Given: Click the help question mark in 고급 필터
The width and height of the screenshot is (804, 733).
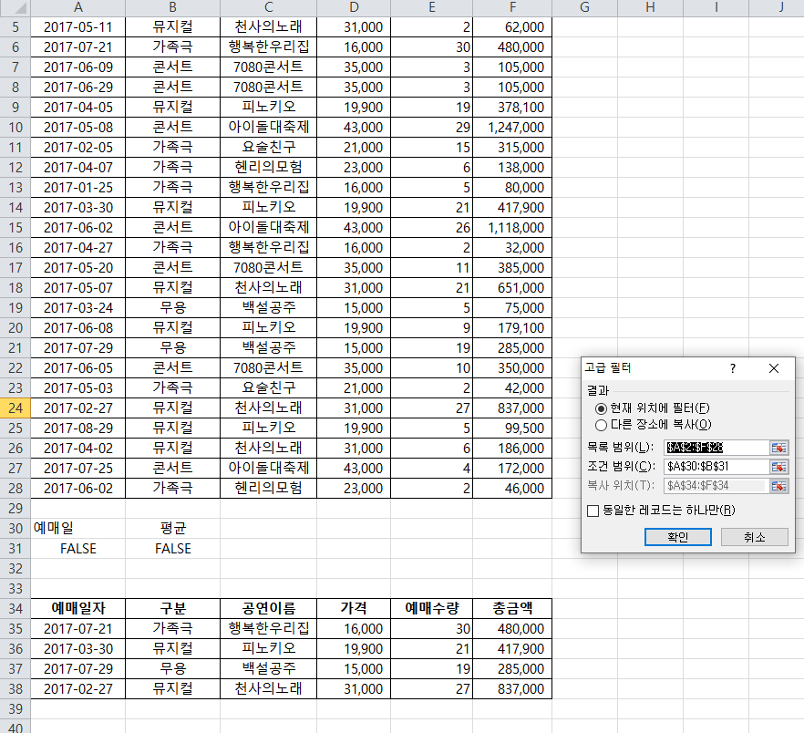Looking at the screenshot, I should (x=734, y=368).
